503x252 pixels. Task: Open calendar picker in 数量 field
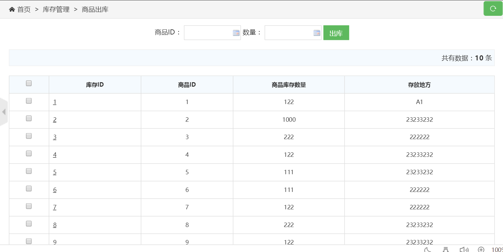coord(317,33)
